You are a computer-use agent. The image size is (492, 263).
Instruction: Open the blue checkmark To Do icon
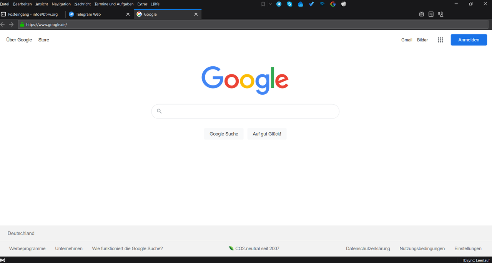311,4
